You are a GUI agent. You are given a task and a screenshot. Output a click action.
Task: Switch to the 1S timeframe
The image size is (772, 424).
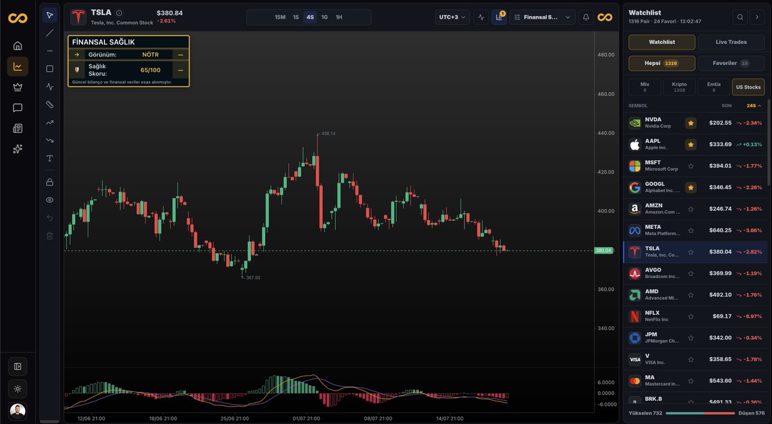pyautogui.click(x=296, y=17)
